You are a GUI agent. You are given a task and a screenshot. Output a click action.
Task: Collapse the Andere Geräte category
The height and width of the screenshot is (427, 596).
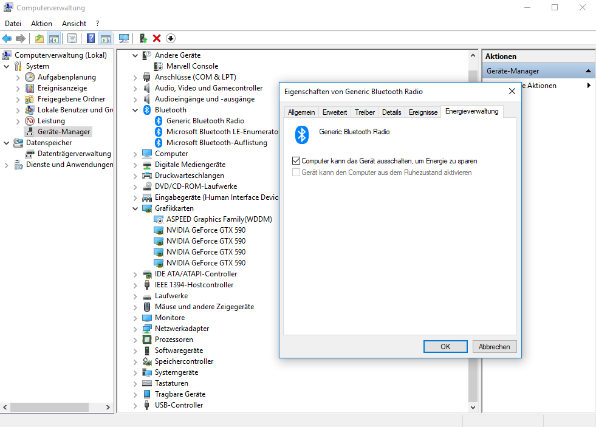[x=135, y=55]
